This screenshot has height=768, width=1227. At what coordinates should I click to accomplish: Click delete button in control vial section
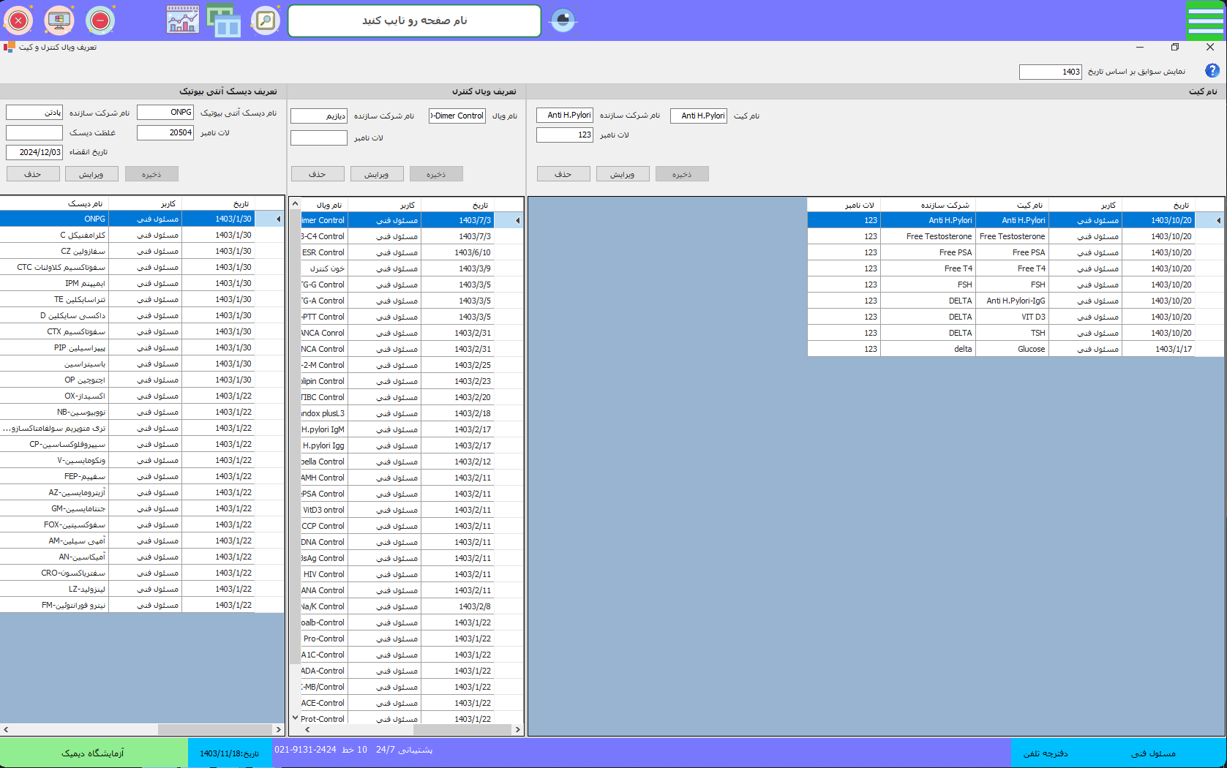318,174
